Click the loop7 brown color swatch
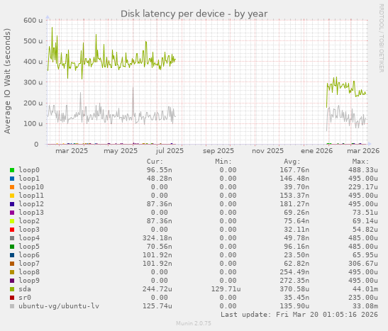This screenshot has width=388, height=331. (x=12, y=264)
